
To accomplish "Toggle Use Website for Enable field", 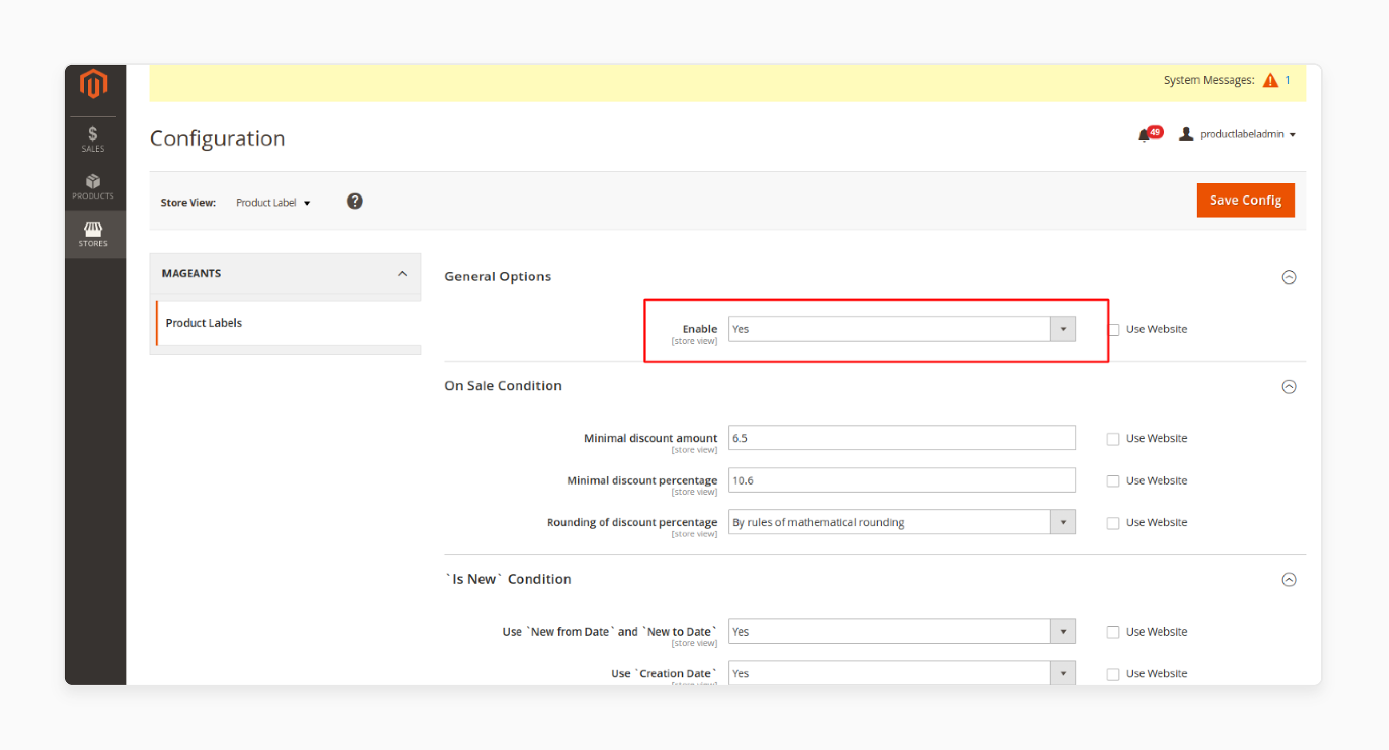I will pos(1114,329).
